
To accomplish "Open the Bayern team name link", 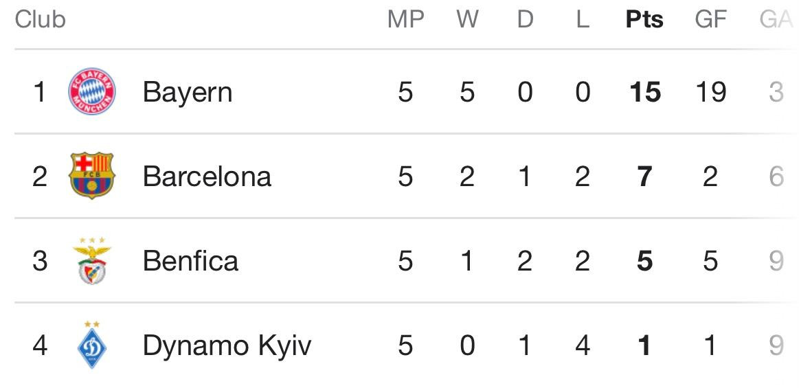I will pyautogui.click(x=187, y=92).
